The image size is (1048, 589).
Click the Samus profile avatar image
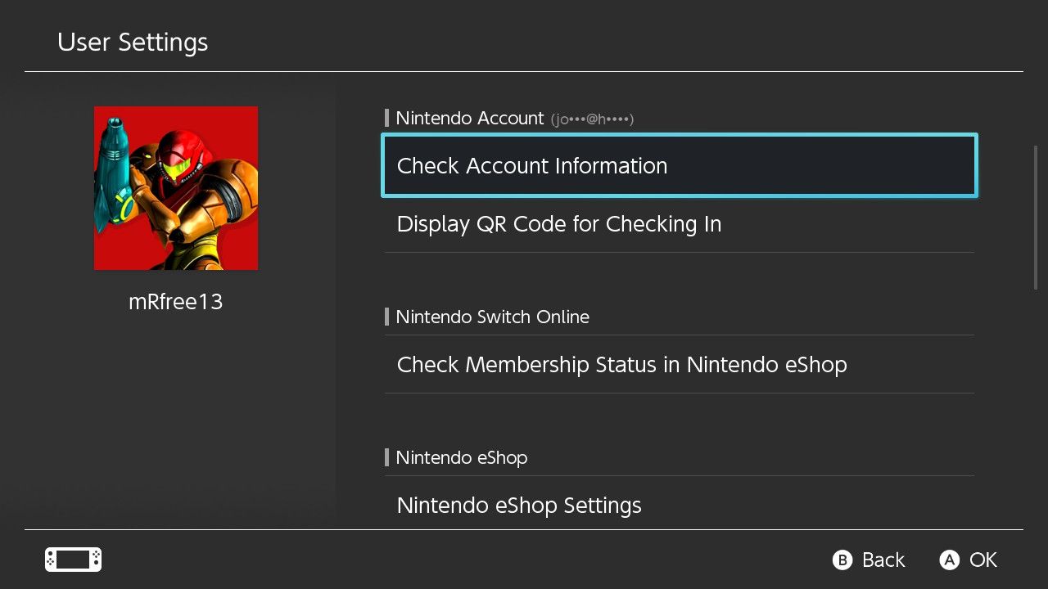(x=176, y=188)
